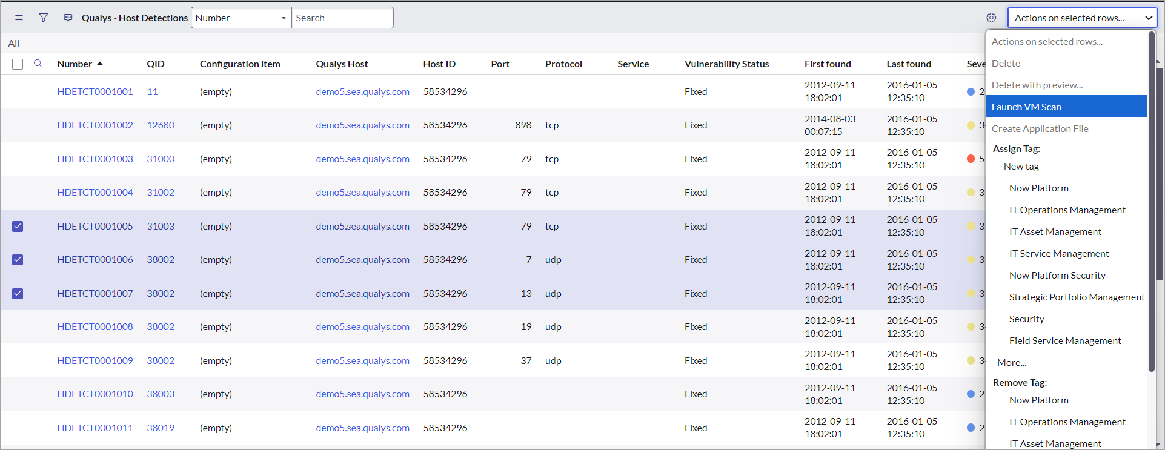Open QID 12680 link
This screenshot has height=450, width=1165.
click(161, 125)
